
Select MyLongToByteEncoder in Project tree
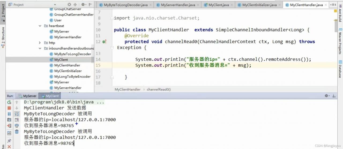tap(70, 76)
